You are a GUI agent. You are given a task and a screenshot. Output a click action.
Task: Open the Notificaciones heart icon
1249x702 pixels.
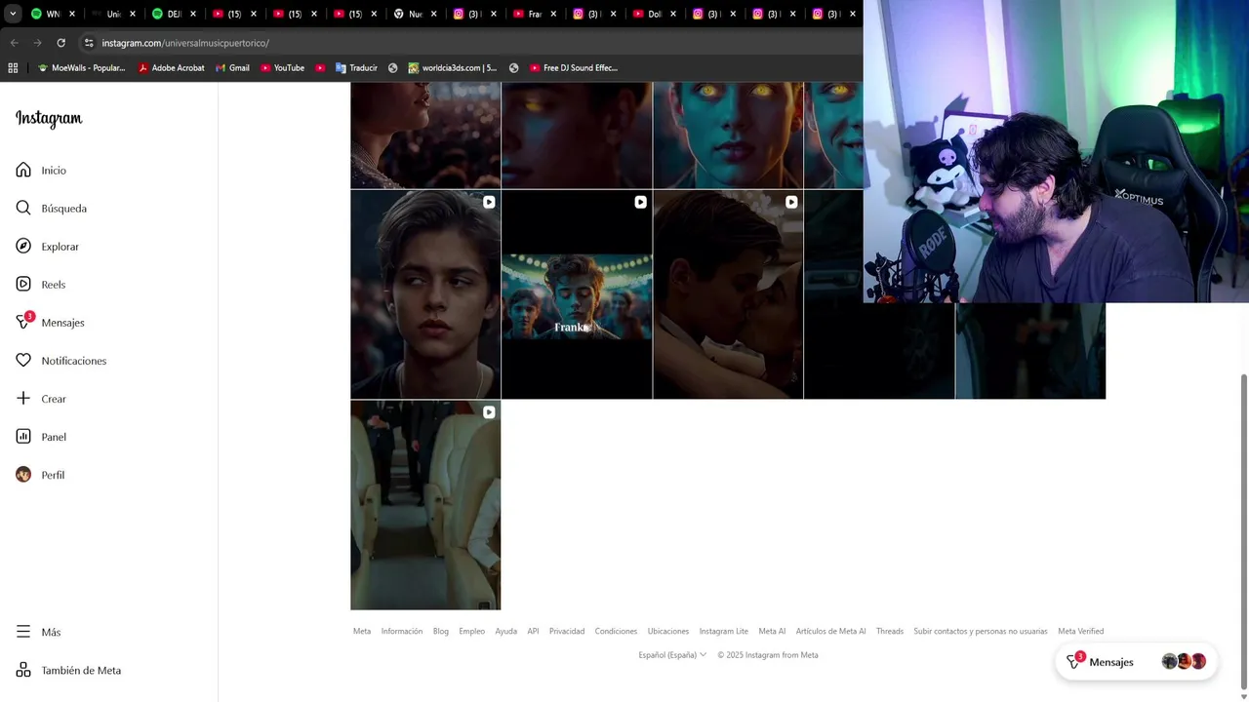click(23, 360)
